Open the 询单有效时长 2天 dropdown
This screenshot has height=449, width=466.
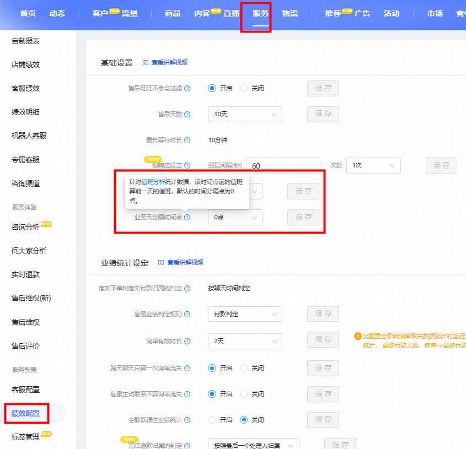click(x=245, y=342)
